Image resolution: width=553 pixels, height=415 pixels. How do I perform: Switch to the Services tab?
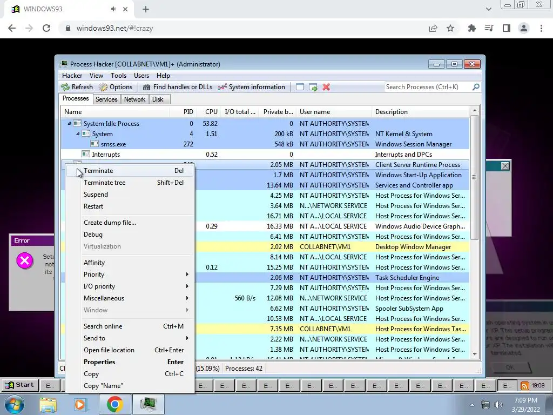pyautogui.click(x=106, y=99)
